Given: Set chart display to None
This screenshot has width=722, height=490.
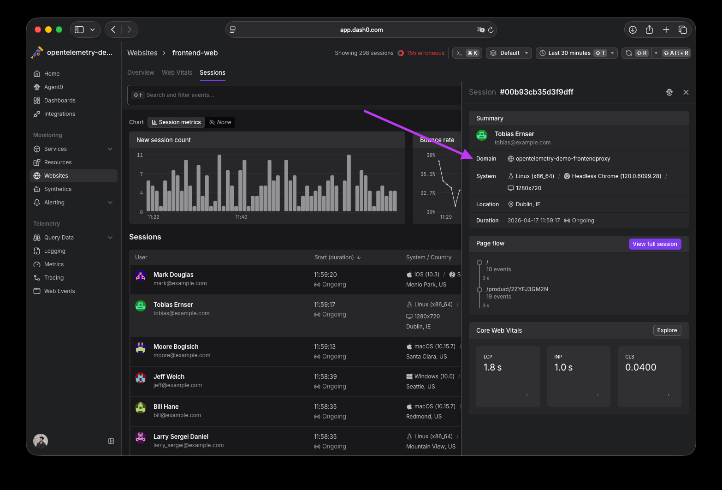Looking at the screenshot, I should coord(220,122).
